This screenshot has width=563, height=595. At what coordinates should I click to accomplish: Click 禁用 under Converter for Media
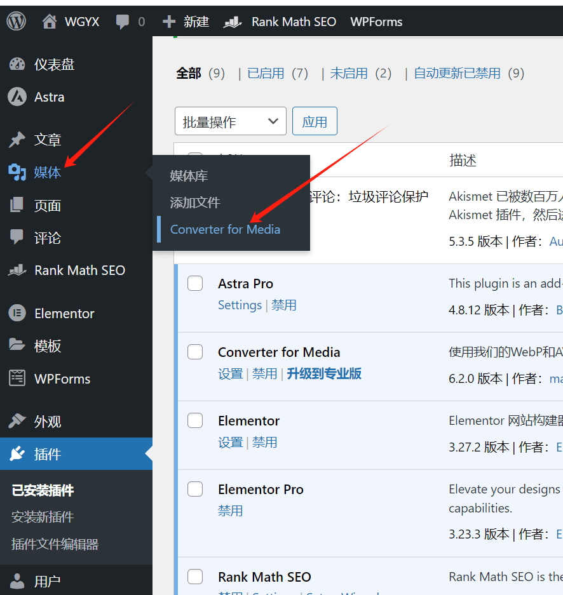coord(264,373)
